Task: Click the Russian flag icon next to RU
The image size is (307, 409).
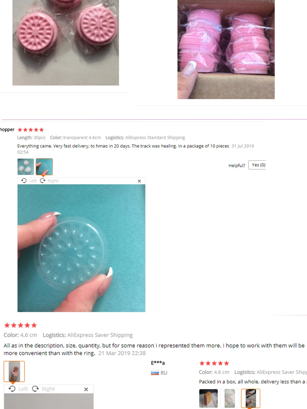Action: point(155,373)
